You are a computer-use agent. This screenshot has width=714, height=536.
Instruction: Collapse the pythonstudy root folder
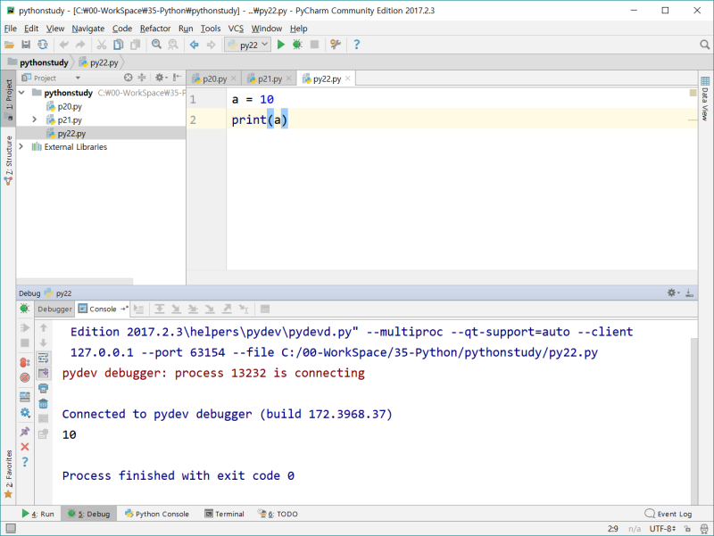21,93
